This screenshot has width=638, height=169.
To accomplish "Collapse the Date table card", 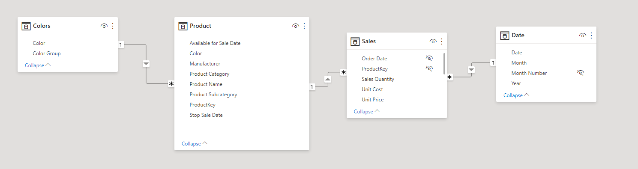I will pyautogui.click(x=516, y=95).
